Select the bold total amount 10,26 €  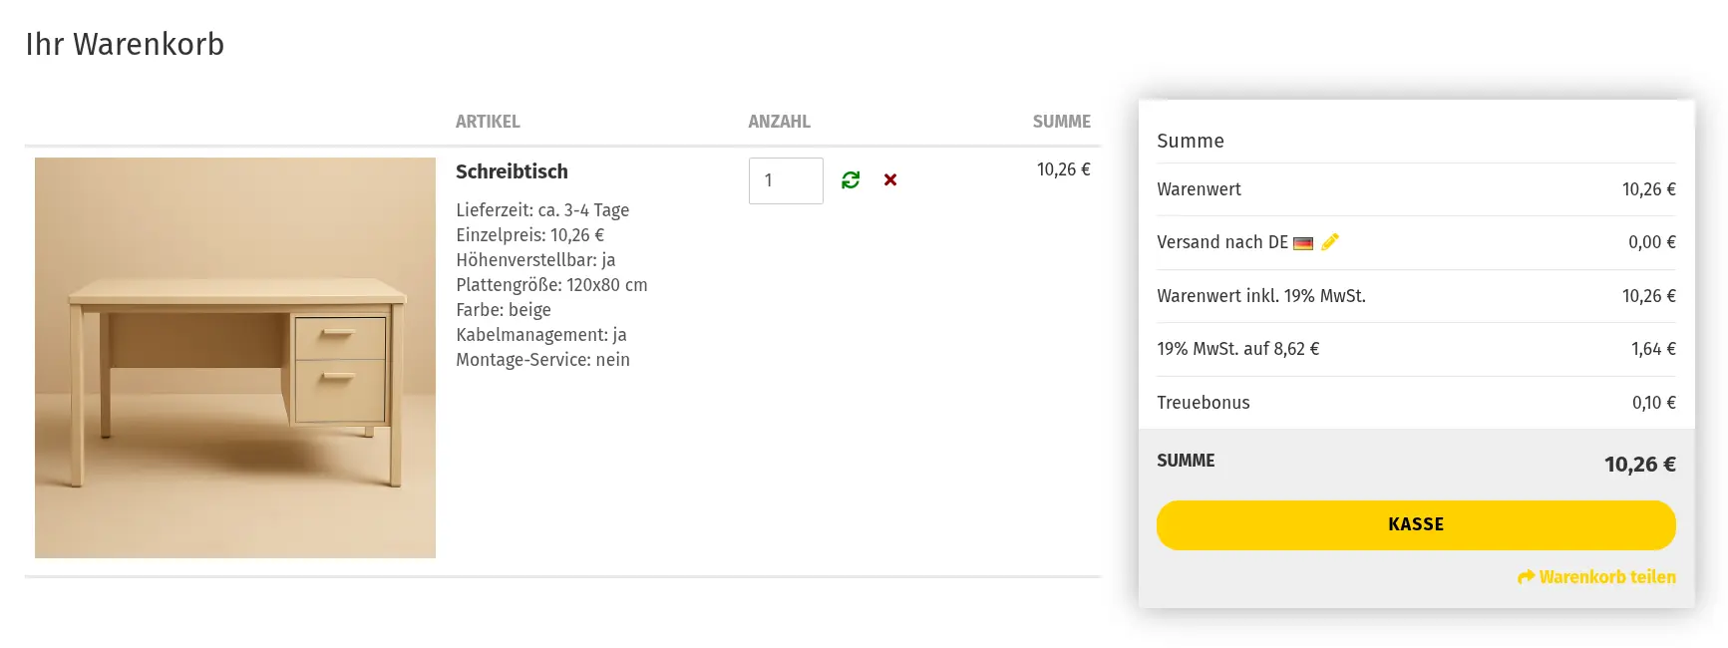[1639, 464]
